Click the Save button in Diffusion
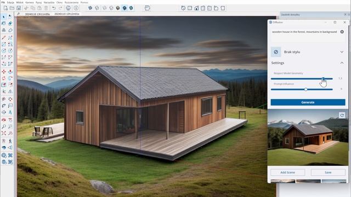 [x=328, y=172]
